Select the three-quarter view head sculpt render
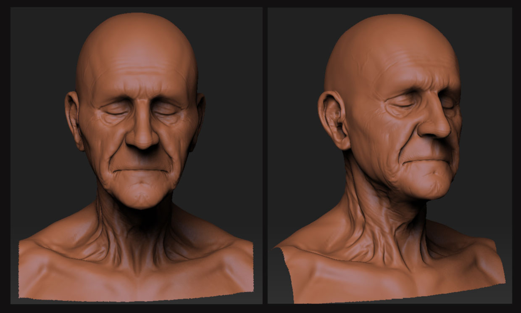521x313 pixels. 390,155
